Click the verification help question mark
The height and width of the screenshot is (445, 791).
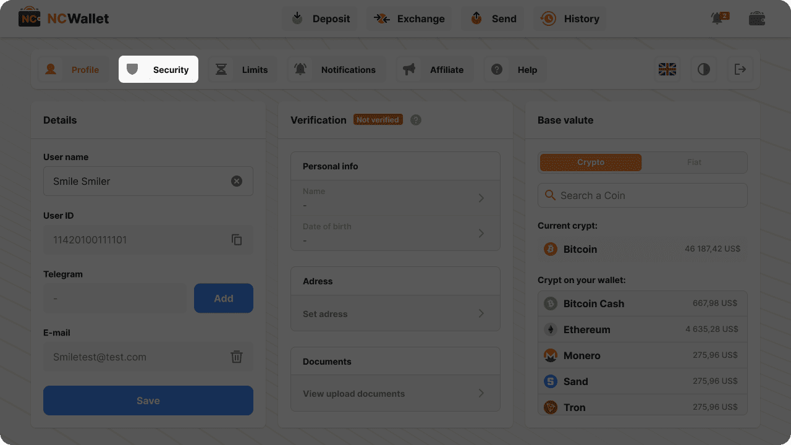(416, 120)
